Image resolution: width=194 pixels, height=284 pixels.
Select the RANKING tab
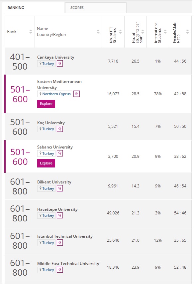tap(33, 8)
